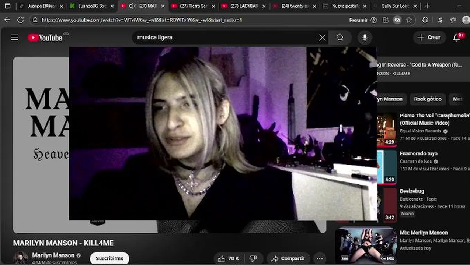Image resolution: width=470 pixels, height=265 pixels.
Task: Open the Enamorado tuyo video
Action: [418, 153]
